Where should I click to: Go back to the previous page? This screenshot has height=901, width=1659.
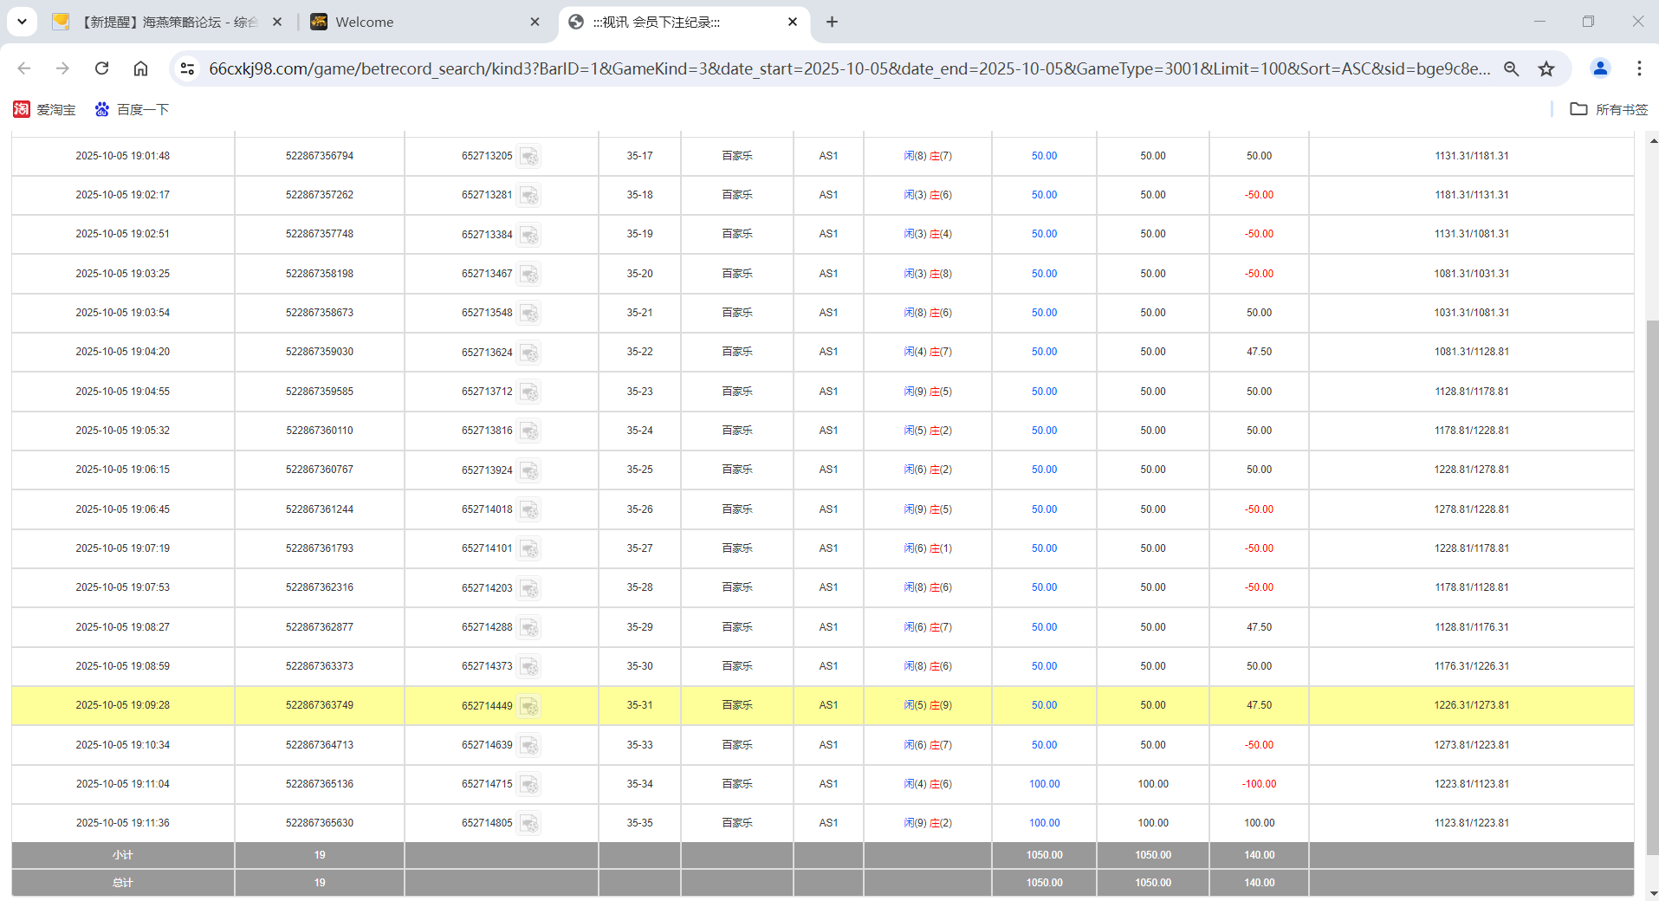pyautogui.click(x=23, y=68)
